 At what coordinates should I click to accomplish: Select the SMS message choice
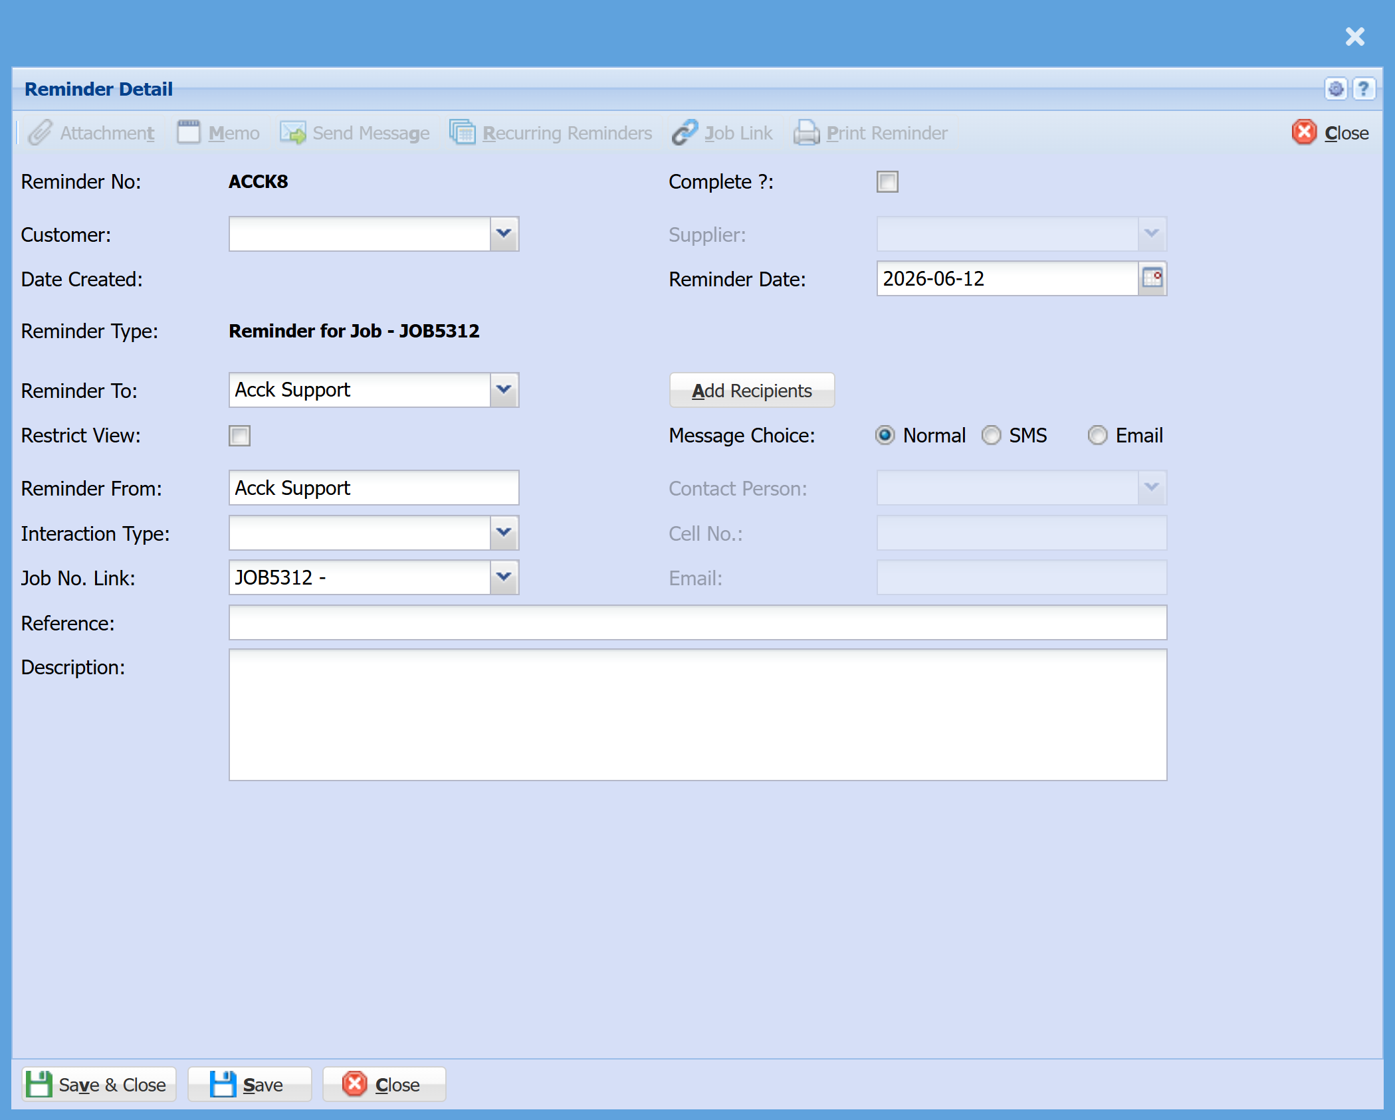(991, 435)
